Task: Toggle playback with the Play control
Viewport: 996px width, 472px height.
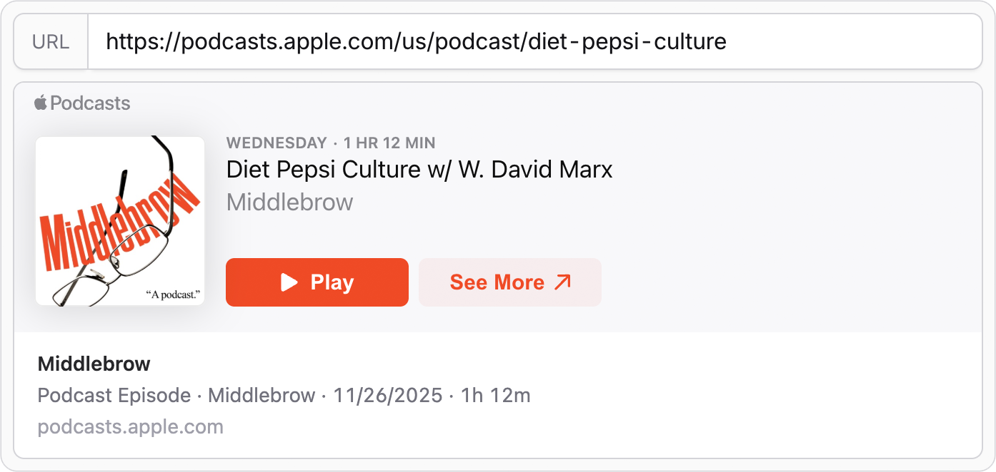Action: pos(317,282)
